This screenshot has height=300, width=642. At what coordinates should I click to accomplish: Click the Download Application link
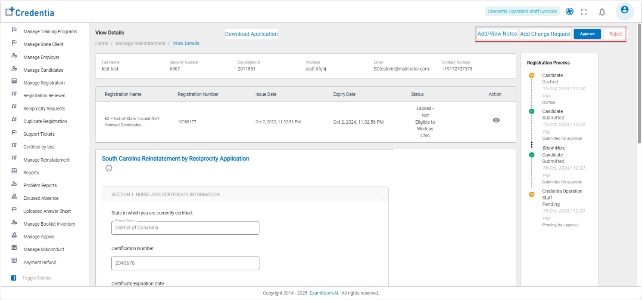point(251,34)
